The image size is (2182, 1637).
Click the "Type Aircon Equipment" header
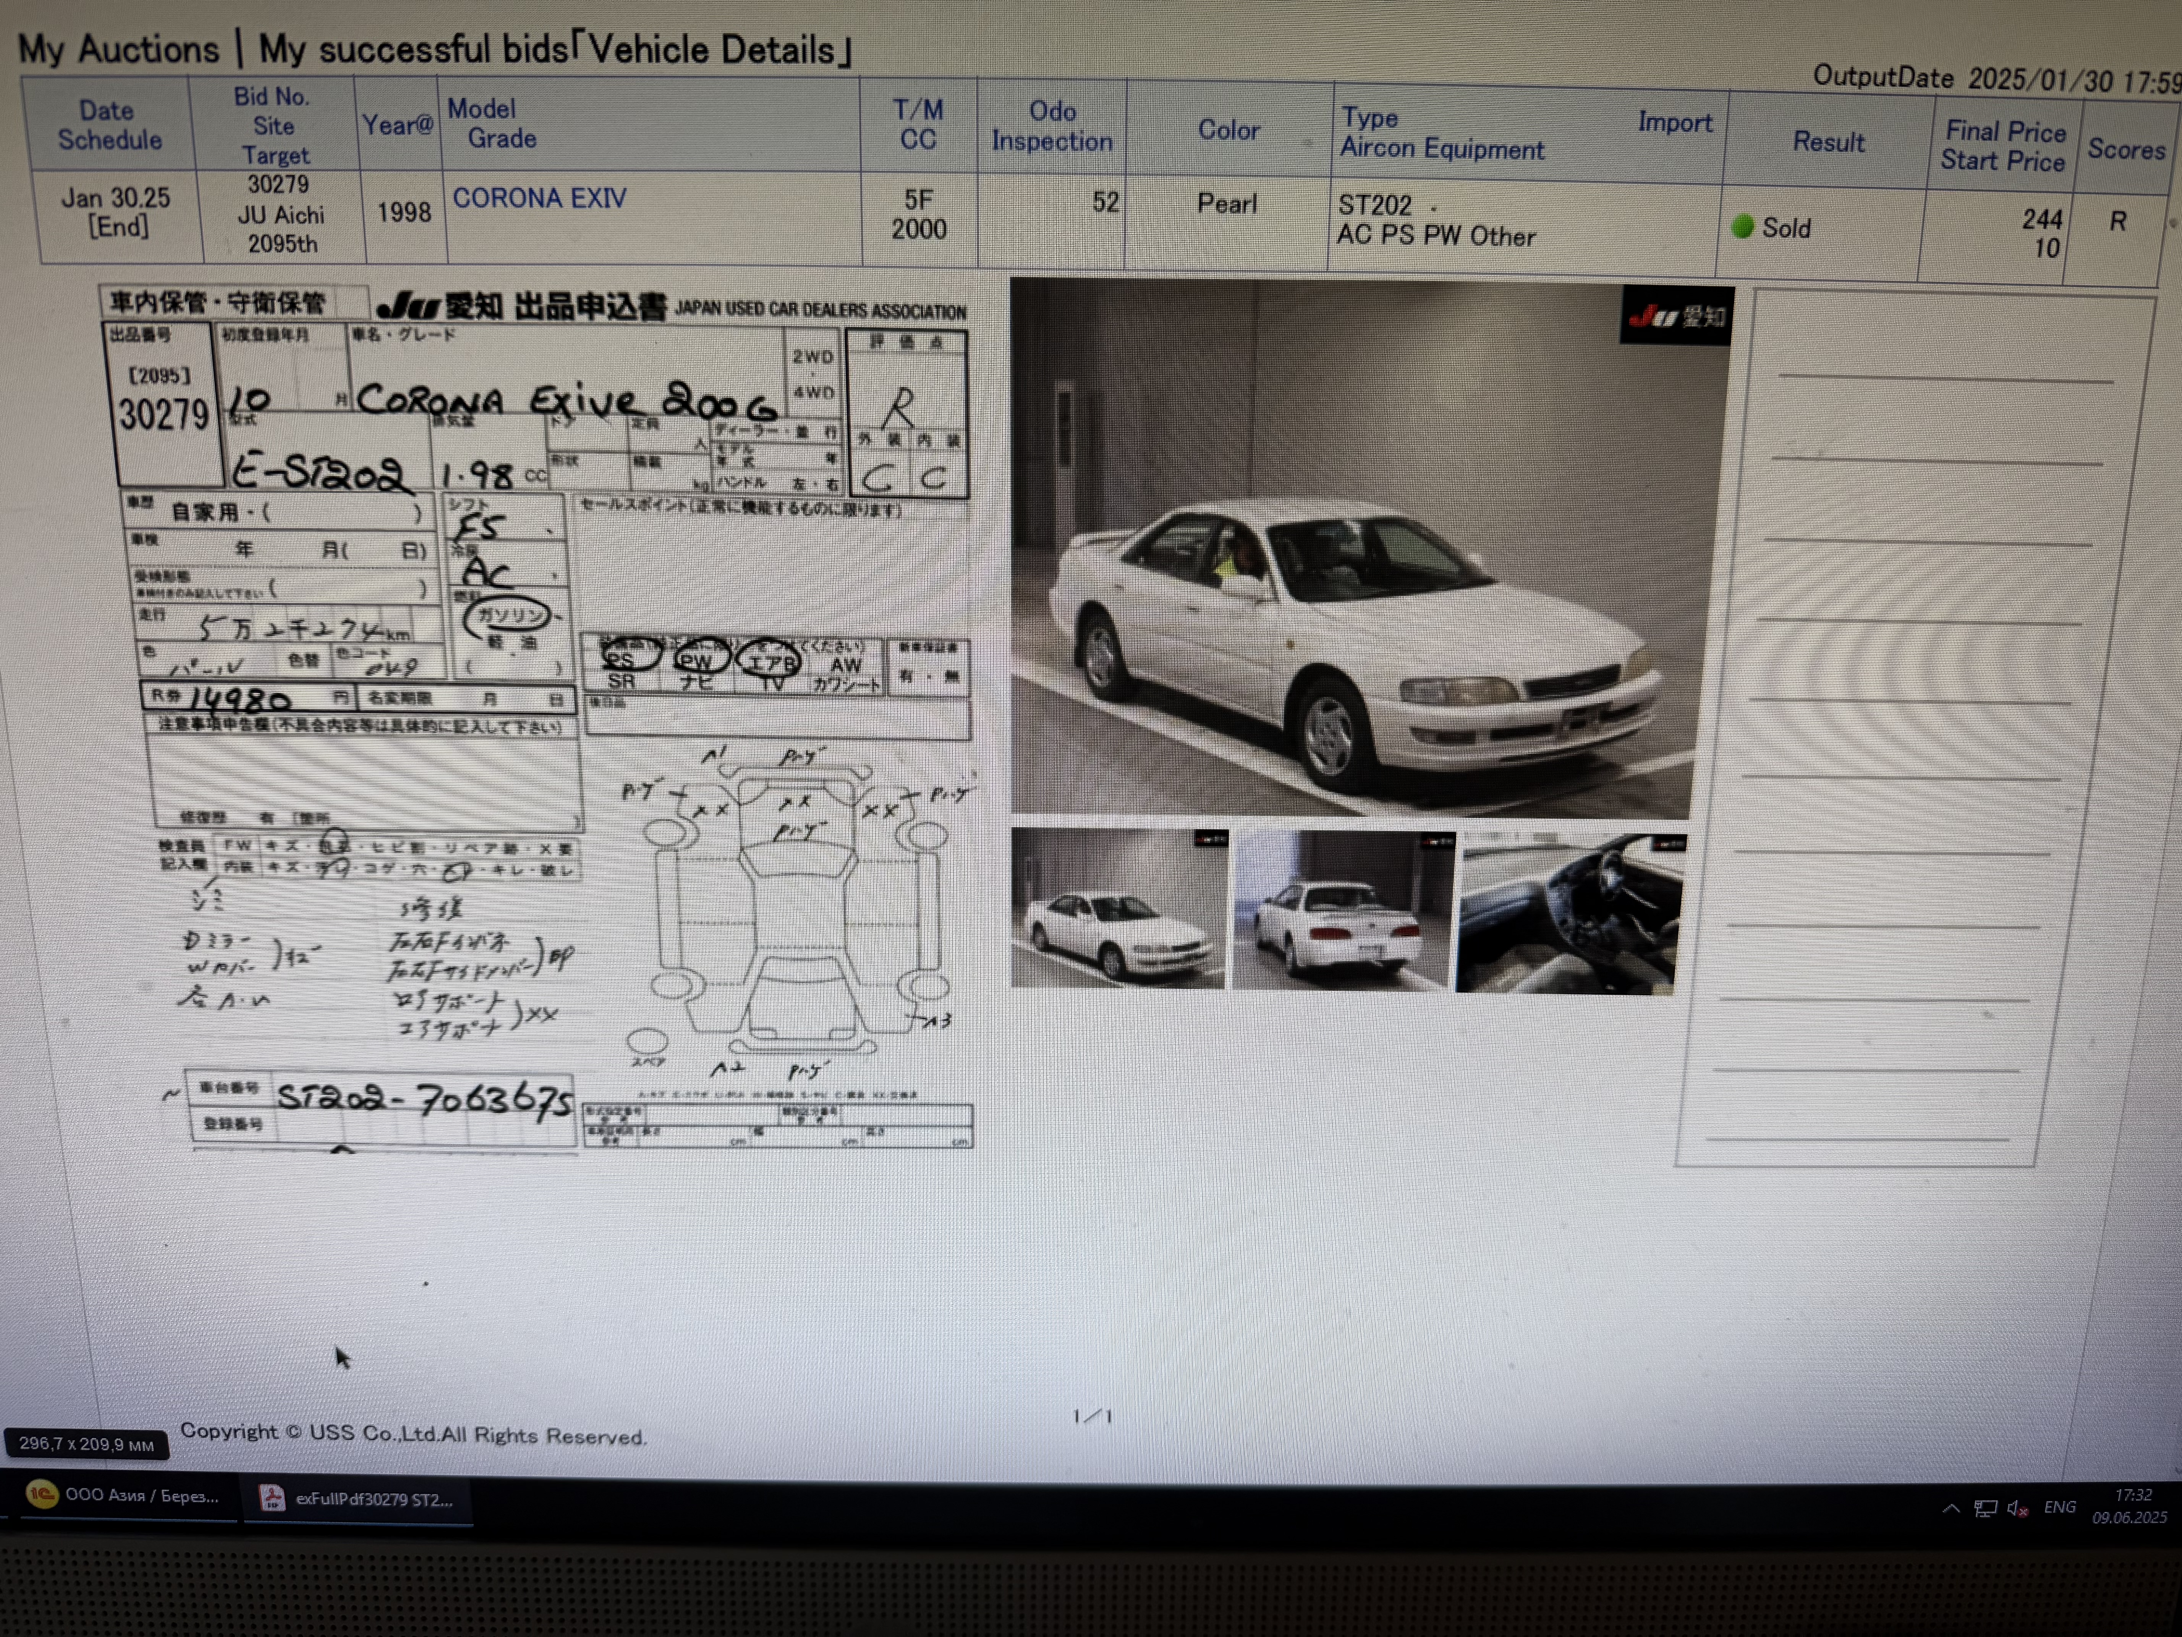pyautogui.click(x=1441, y=133)
